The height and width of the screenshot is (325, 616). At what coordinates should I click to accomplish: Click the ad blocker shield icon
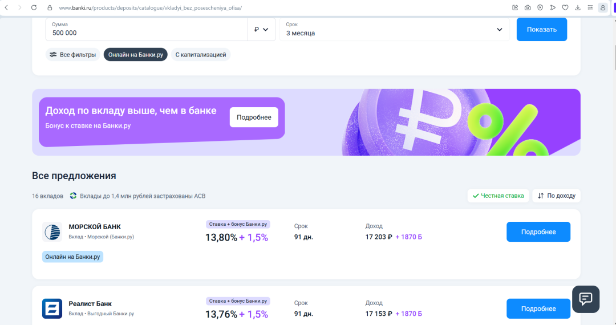pos(540,7)
